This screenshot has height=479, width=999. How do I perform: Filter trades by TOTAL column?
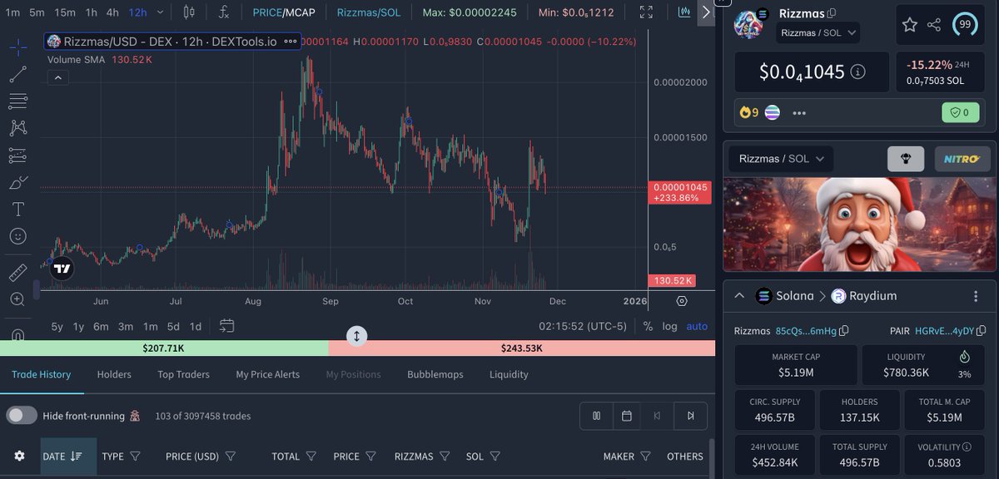click(311, 456)
